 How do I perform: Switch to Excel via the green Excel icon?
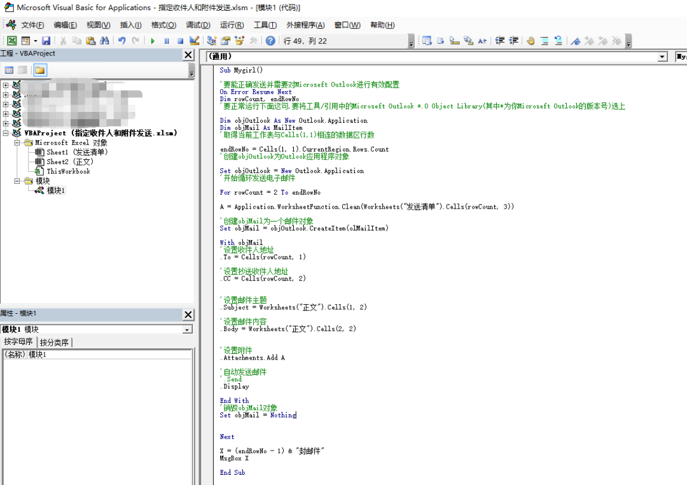pos(11,41)
